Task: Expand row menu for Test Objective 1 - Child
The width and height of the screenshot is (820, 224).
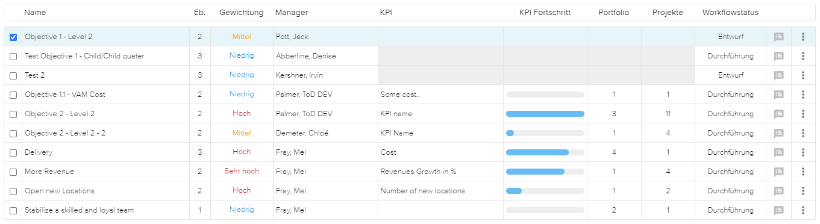Action: tap(803, 56)
